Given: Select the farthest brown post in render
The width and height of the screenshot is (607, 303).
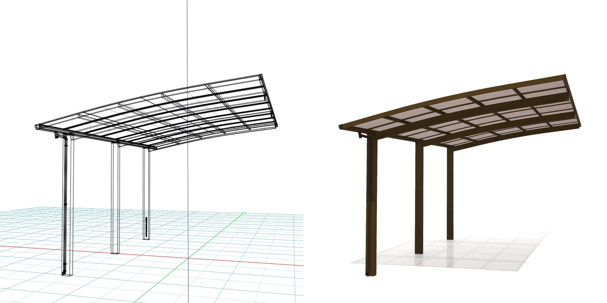Looking at the screenshot, I should click(x=450, y=193).
